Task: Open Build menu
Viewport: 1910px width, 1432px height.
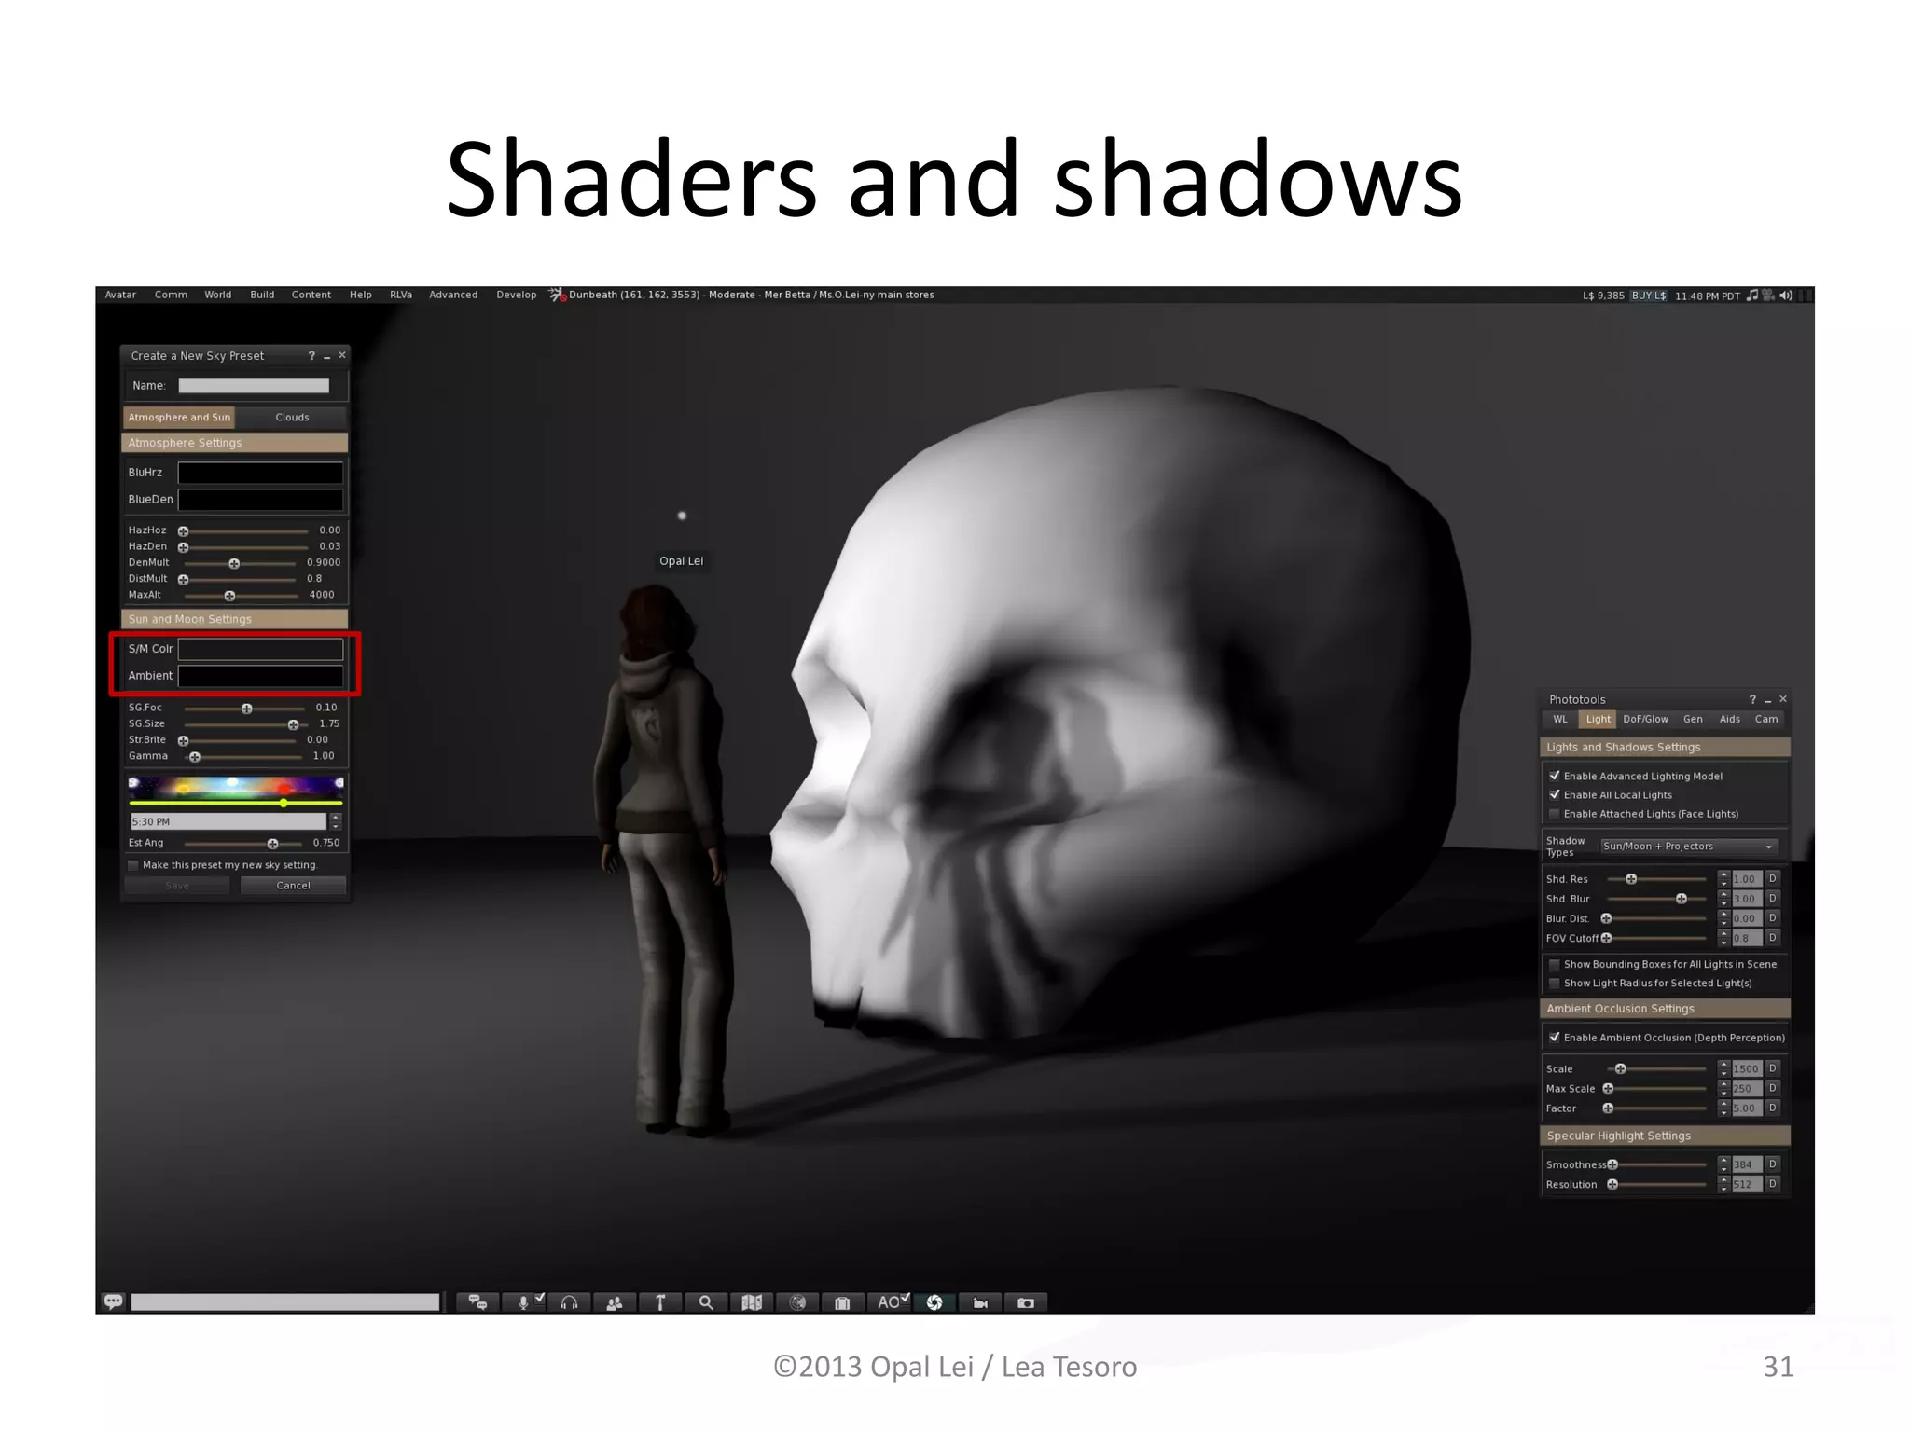Action: [x=262, y=295]
